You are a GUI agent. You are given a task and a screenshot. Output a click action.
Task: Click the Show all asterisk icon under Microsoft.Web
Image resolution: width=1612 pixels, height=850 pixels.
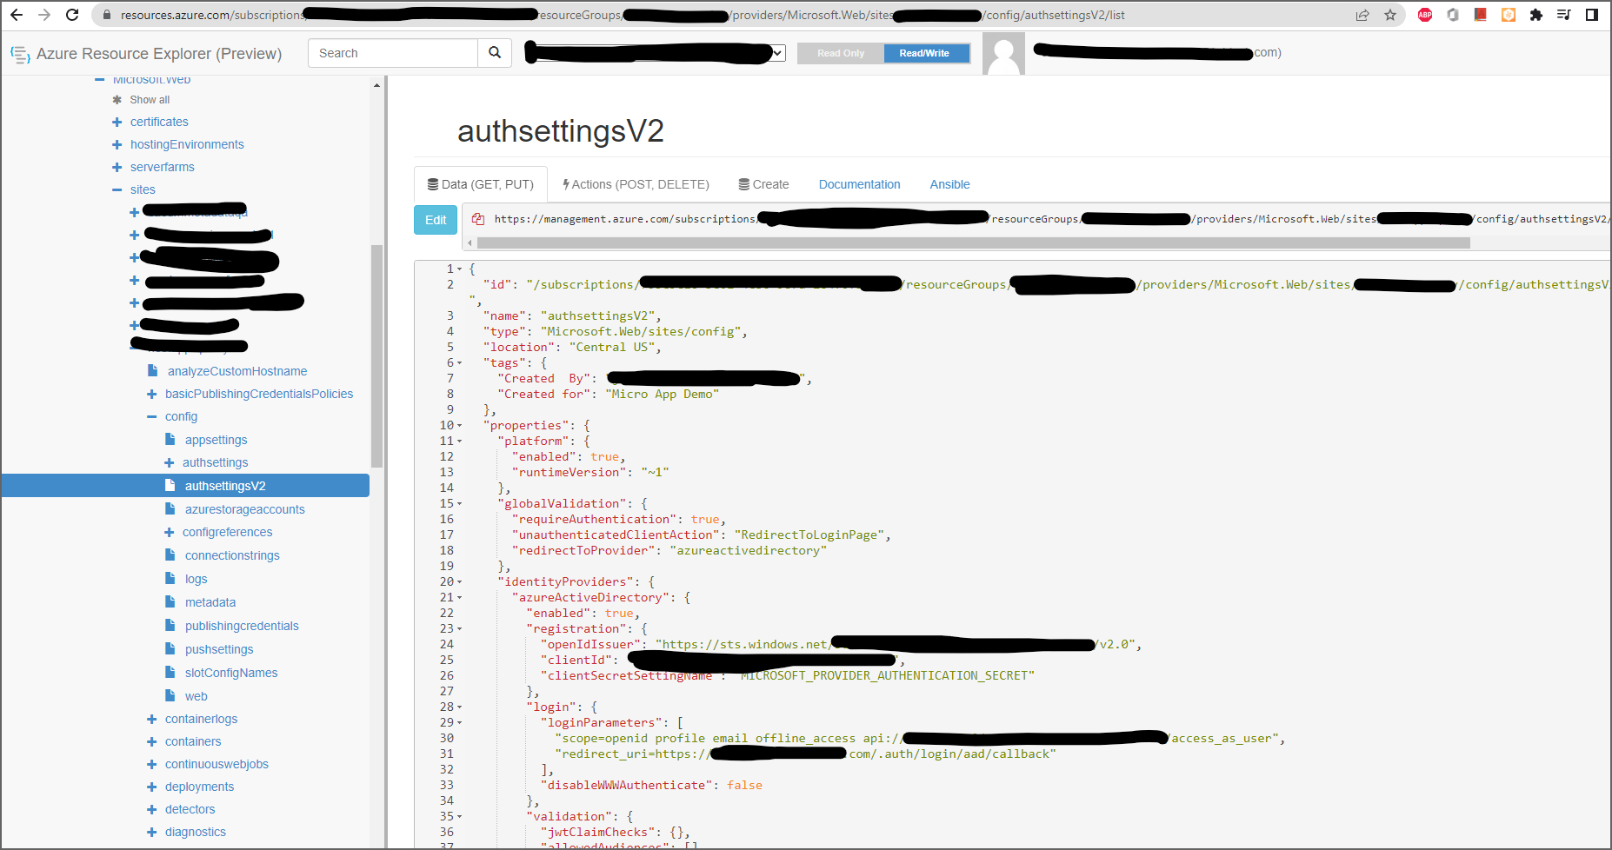(x=117, y=99)
